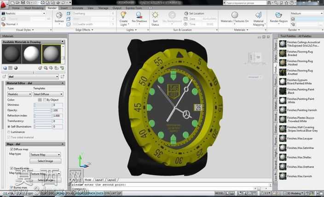Click the Sky Background icon
The image size is (324, 197).
coord(172,15)
